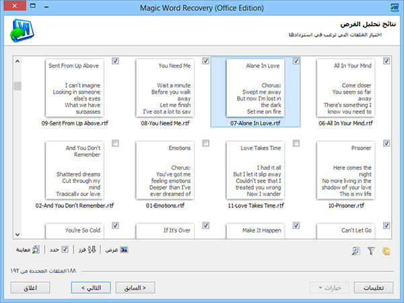Uncheck 07-Alone In Love.rtf checkbox

(296, 61)
